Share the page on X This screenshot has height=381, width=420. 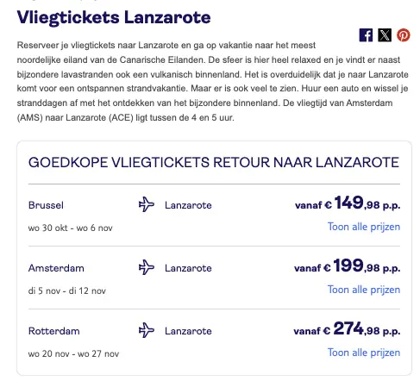(385, 35)
